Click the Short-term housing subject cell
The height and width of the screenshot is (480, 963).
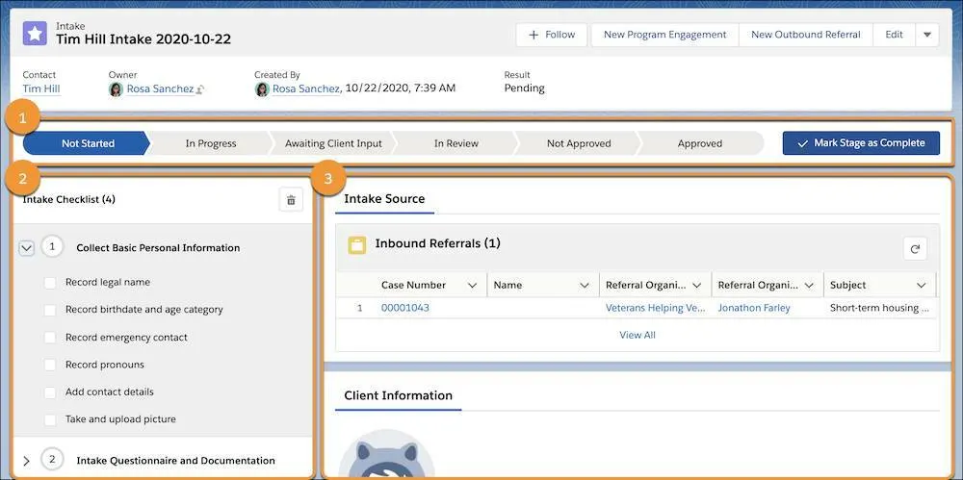point(879,308)
